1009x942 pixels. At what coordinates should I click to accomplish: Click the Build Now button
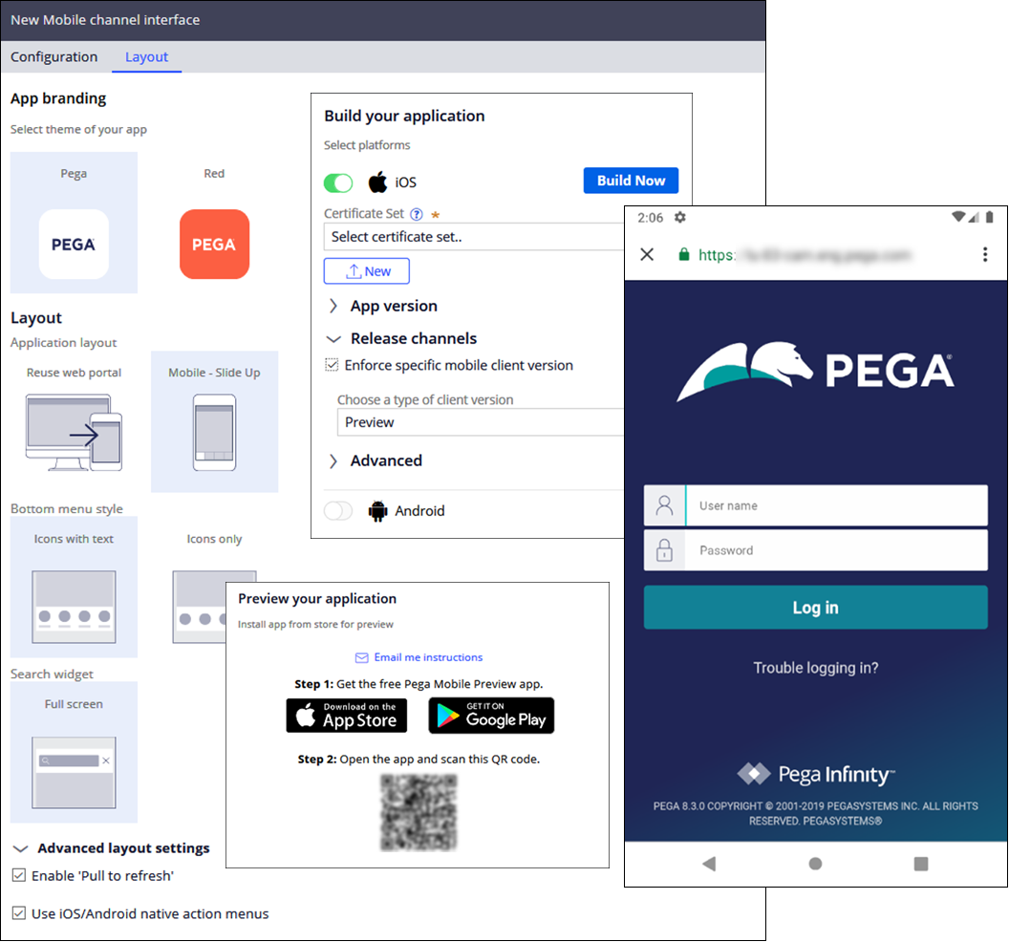[632, 181]
